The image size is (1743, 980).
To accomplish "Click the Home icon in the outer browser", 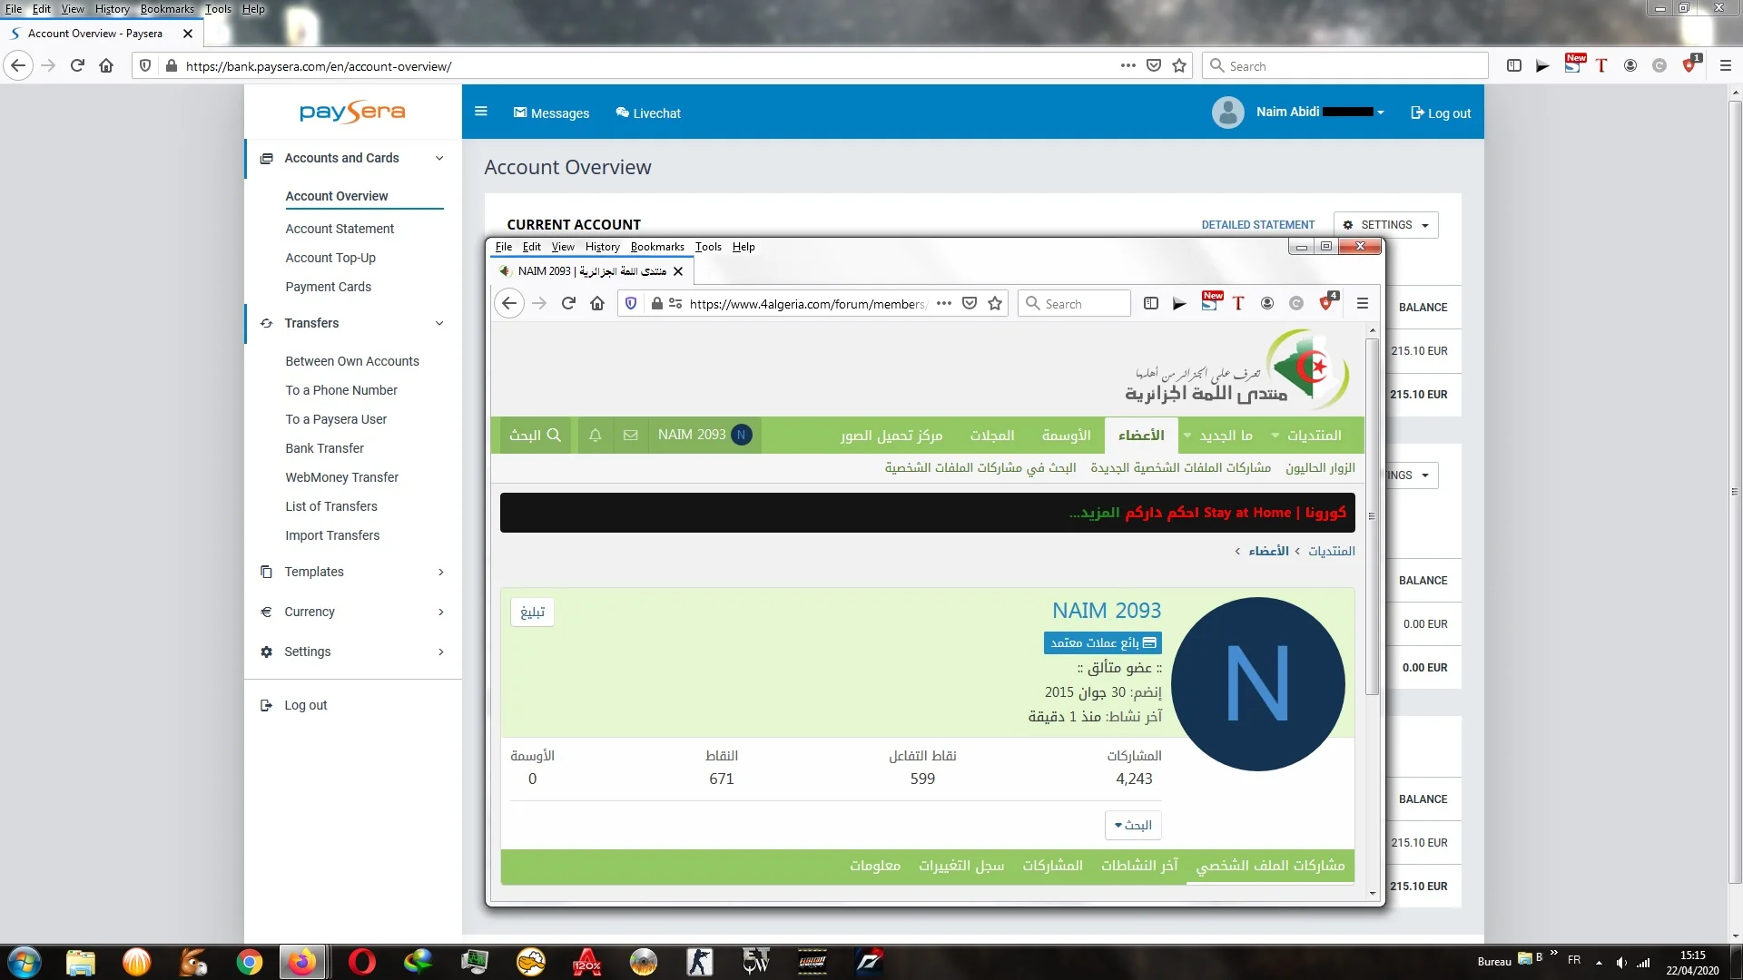I will click(x=106, y=66).
